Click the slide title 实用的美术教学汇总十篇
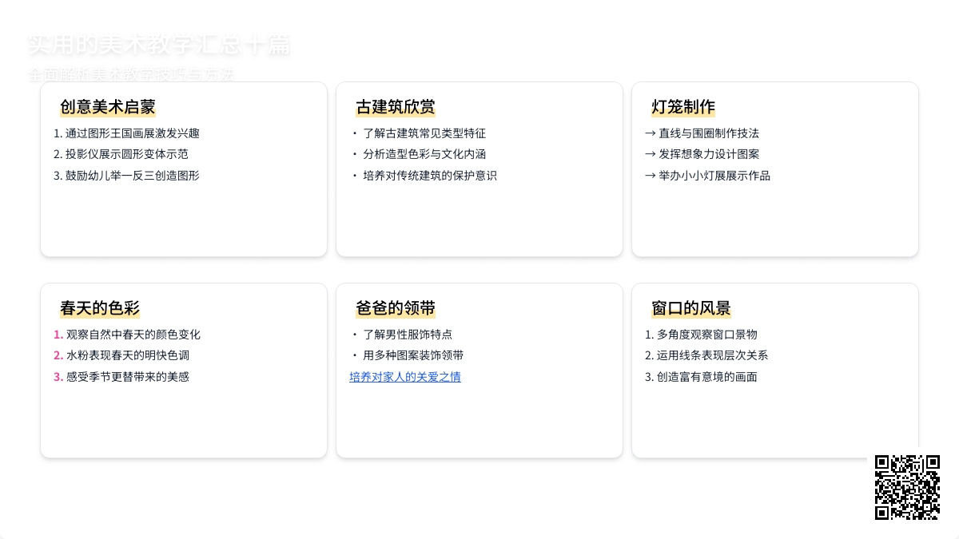The width and height of the screenshot is (959, 539). tap(158, 46)
